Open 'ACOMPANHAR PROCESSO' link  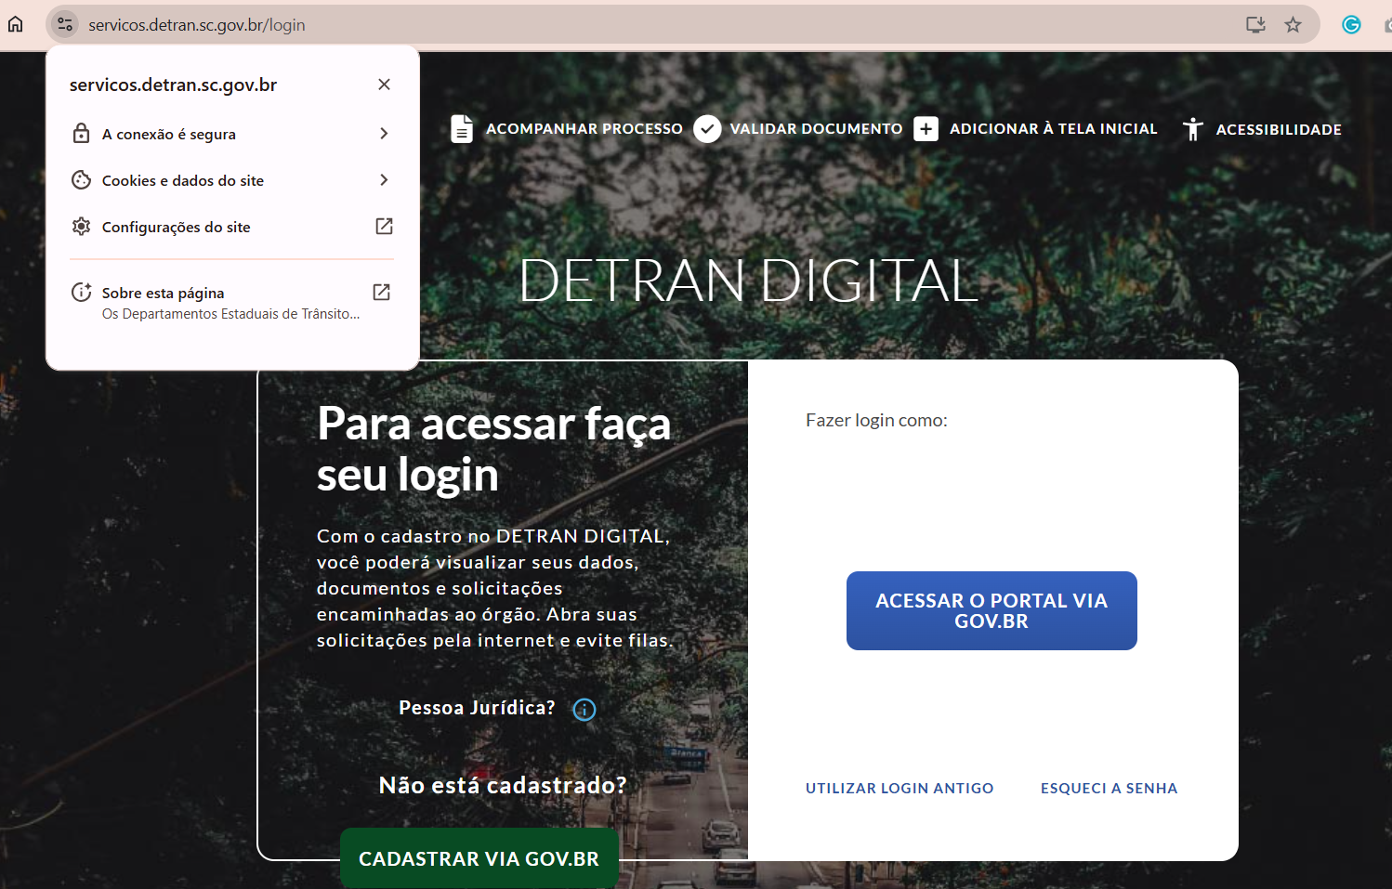pyautogui.click(x=584, y=129)
